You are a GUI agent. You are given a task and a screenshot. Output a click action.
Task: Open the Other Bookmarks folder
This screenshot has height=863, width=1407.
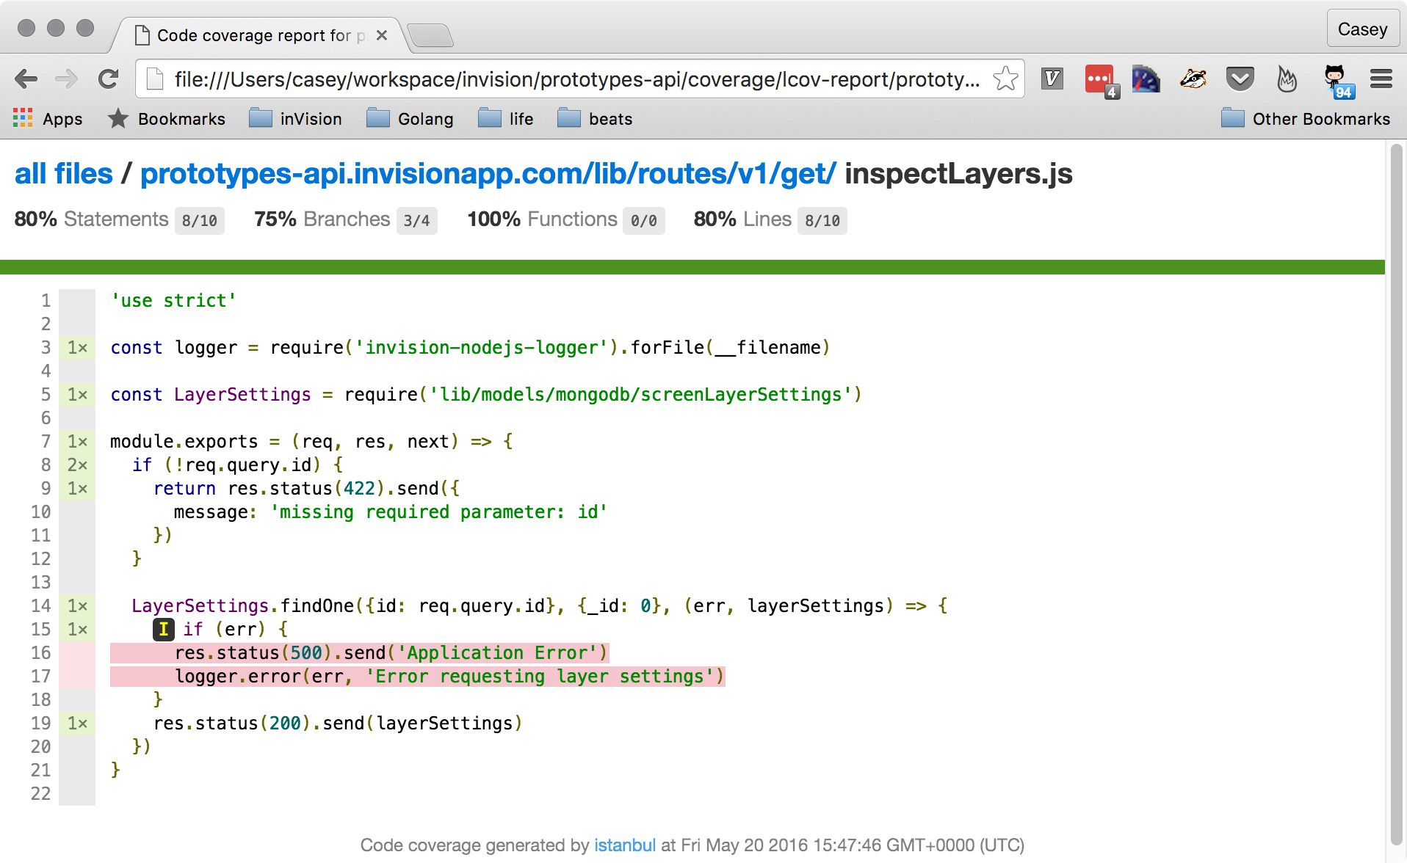coord(1306,119)
